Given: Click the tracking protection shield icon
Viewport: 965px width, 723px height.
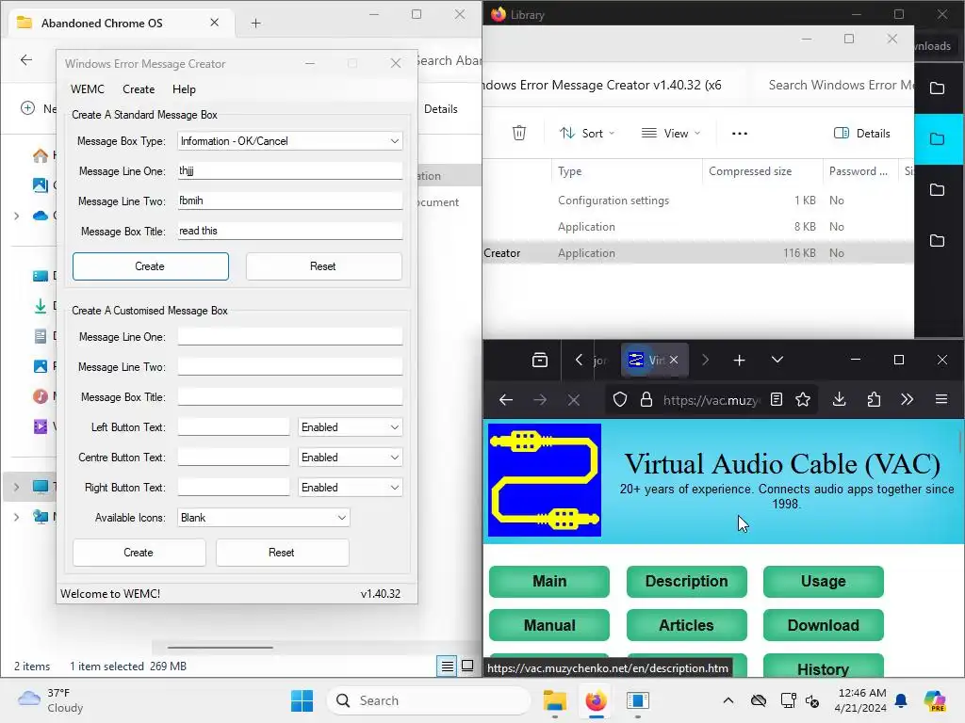Looking at the screenshot, I should (620, 399).
